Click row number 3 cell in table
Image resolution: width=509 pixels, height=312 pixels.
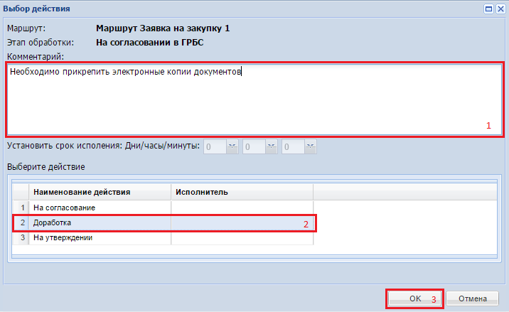(21, 238)
